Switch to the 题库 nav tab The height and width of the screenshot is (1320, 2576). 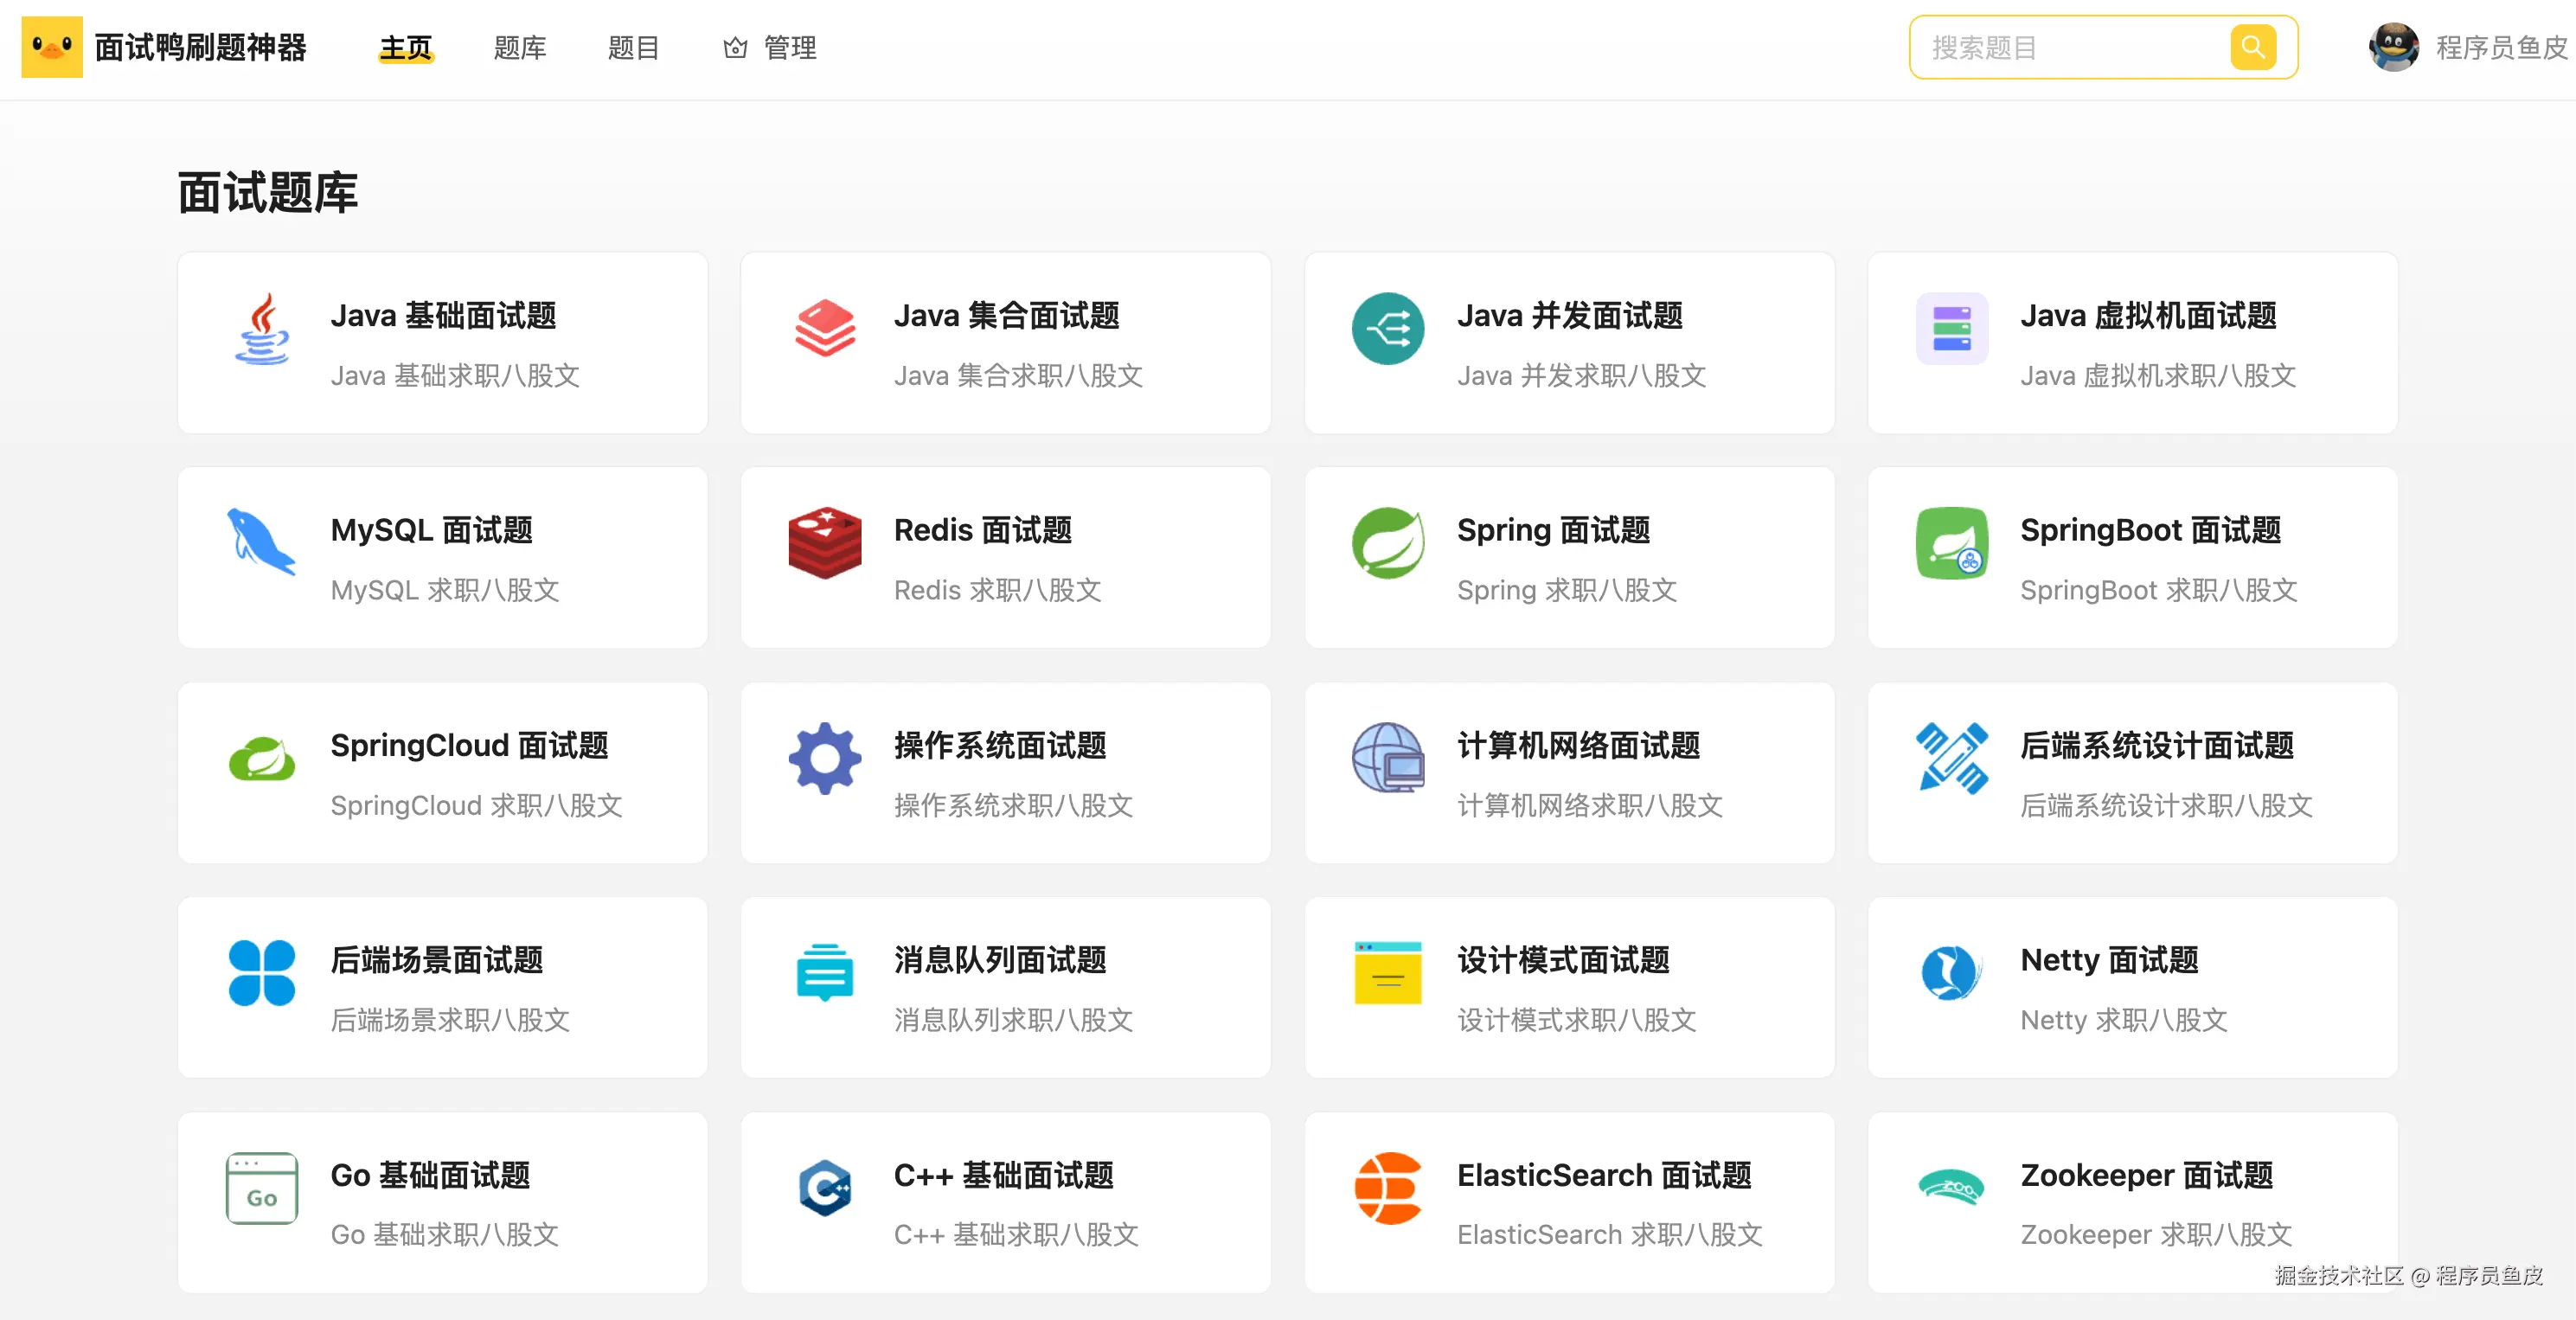pyautogui.click(x=520, y=47)
